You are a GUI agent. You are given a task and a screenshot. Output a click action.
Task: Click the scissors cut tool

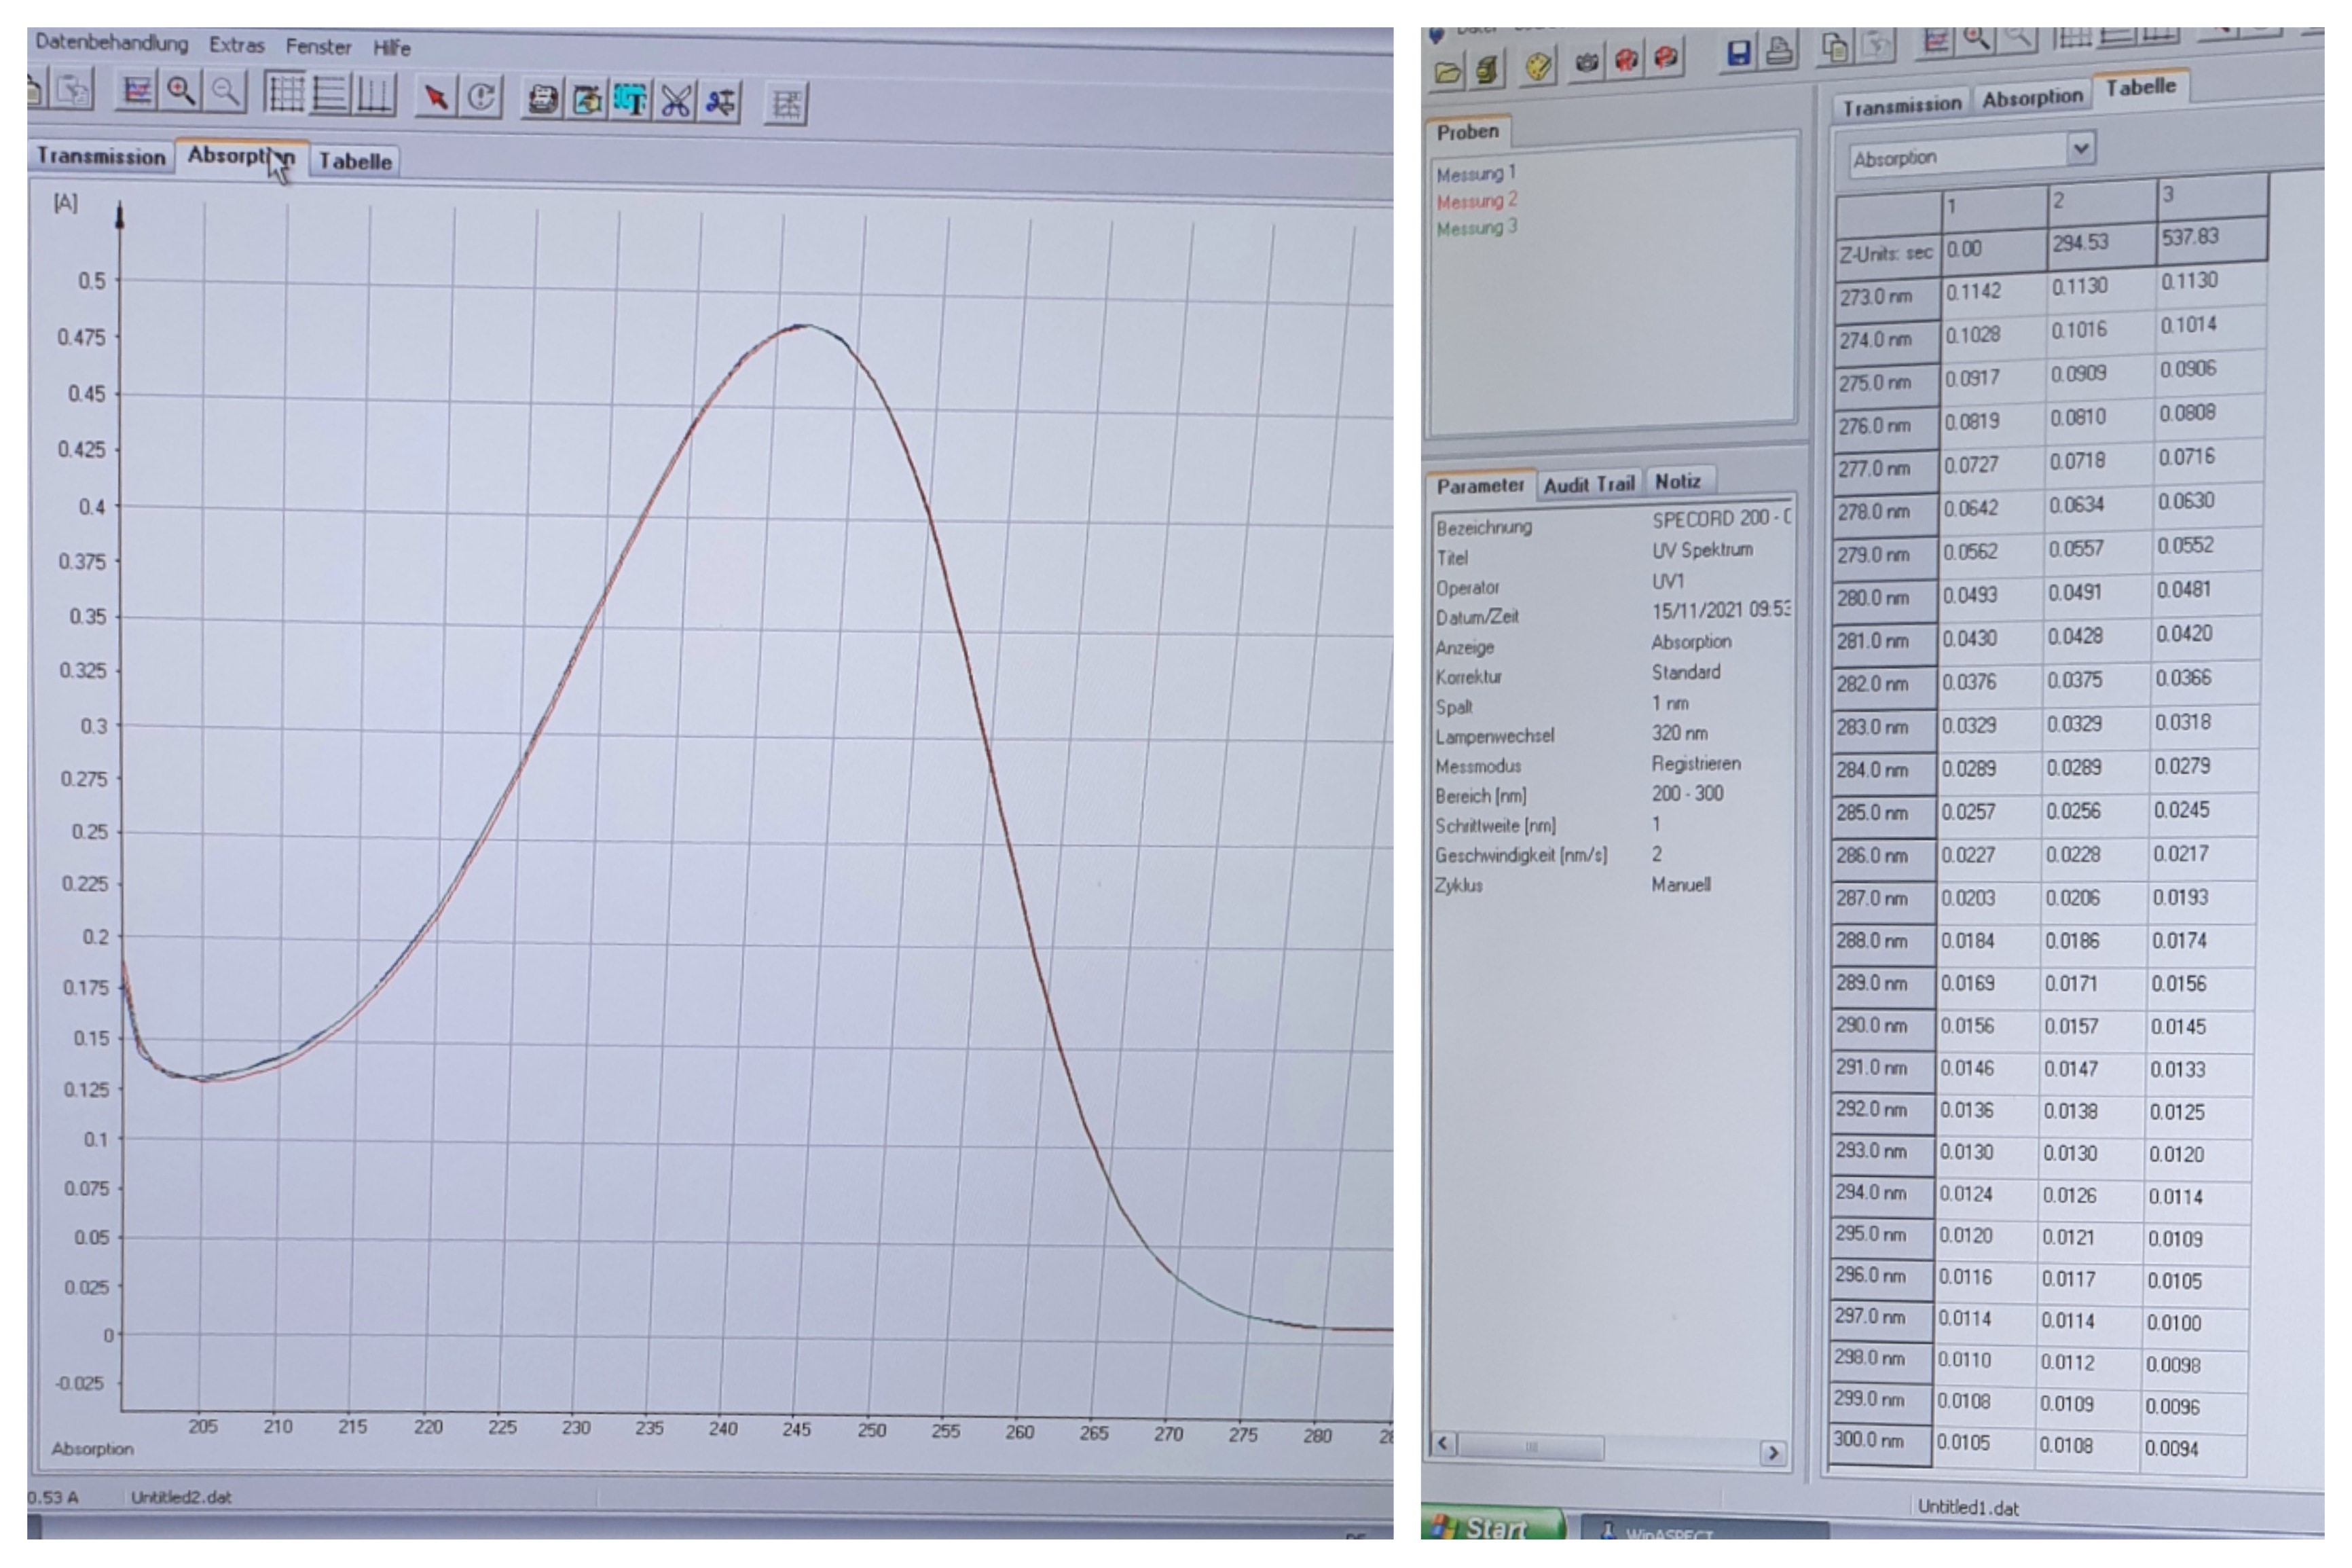click(x=676, y=102)
